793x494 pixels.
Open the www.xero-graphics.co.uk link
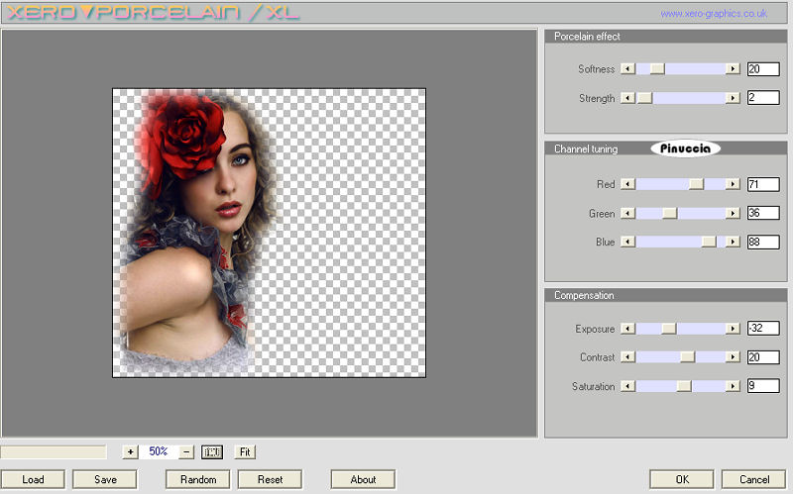[x=714, y=14]
